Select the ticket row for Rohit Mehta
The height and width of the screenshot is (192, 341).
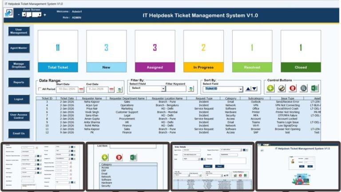click(178, 126)
